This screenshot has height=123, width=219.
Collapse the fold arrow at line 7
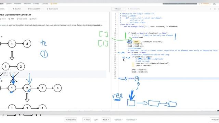tap(117, 27)
